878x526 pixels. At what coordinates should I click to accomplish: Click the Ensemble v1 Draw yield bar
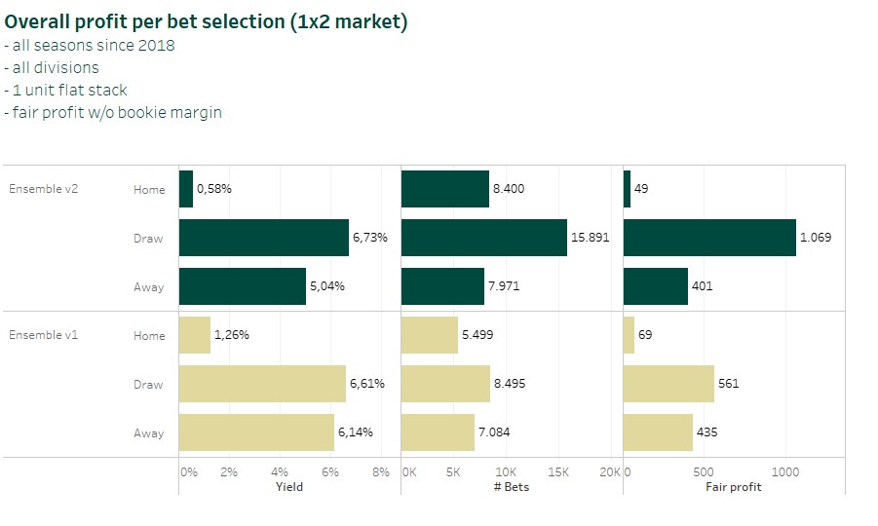[x=262, y=384]
